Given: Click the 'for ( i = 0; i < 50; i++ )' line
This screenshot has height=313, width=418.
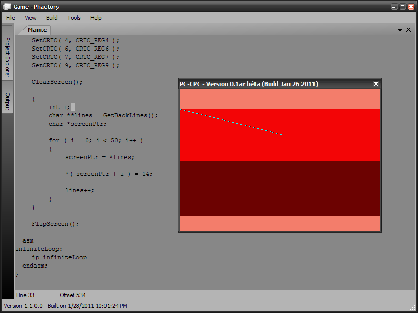Looking at the screenshot, I should pos(96,140).
